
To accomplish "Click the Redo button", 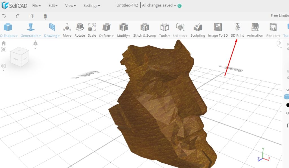I will tap(17, 16).
